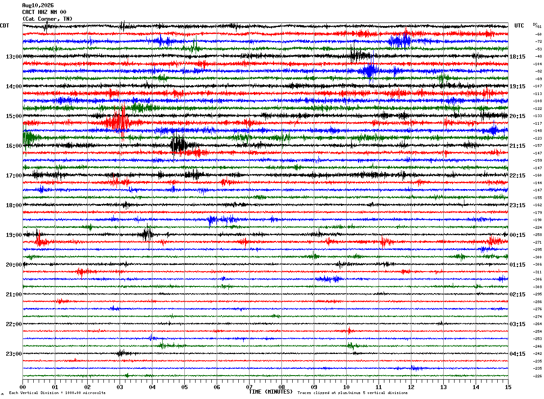Click the 20:15 UTC time label
Image resolution: width=544 pixels, height=399 pixels.
[517, 116]
